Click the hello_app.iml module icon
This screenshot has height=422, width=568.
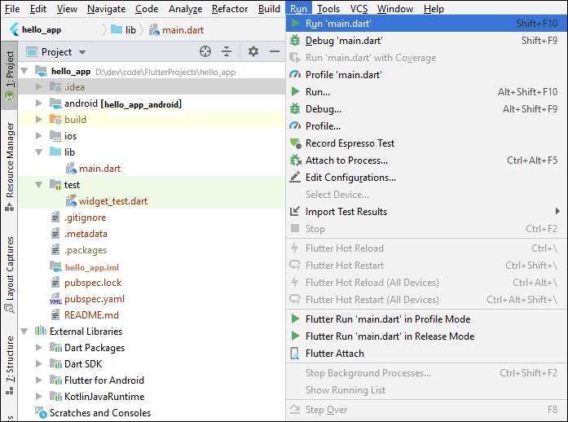click(x=55, y=267)
